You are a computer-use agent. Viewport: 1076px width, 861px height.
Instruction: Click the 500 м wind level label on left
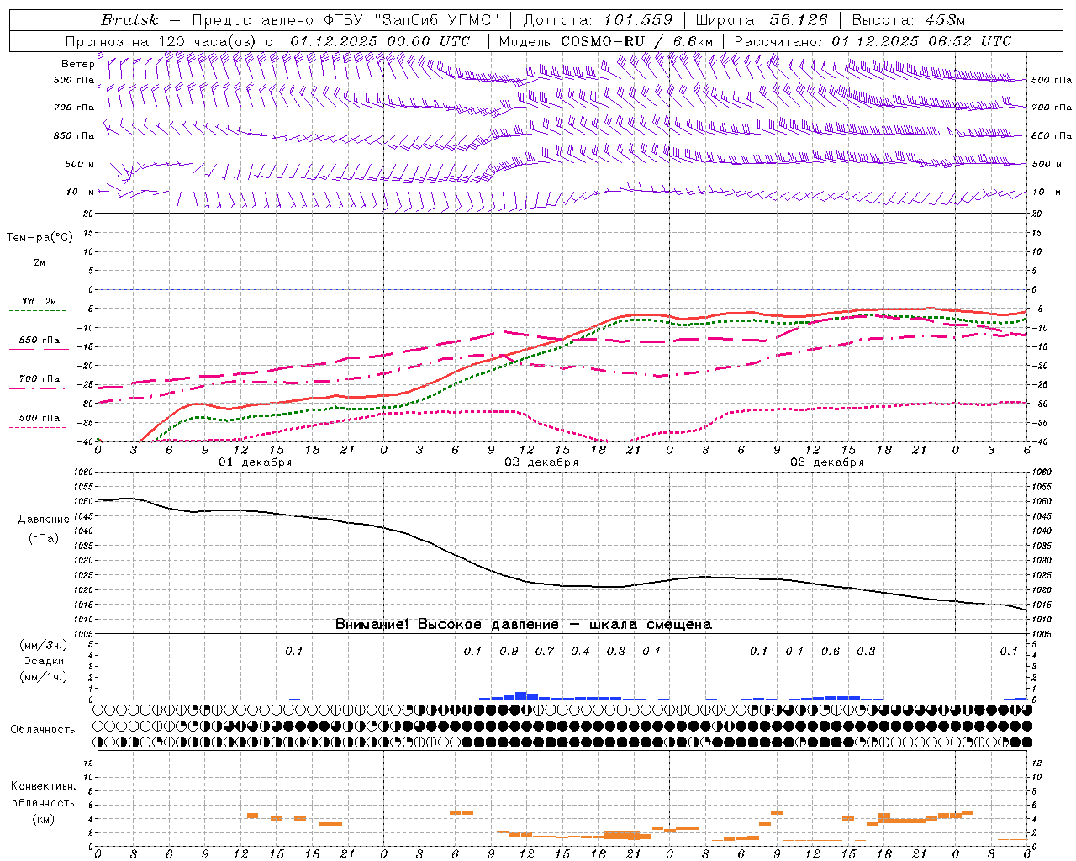[x=80, y=164]
